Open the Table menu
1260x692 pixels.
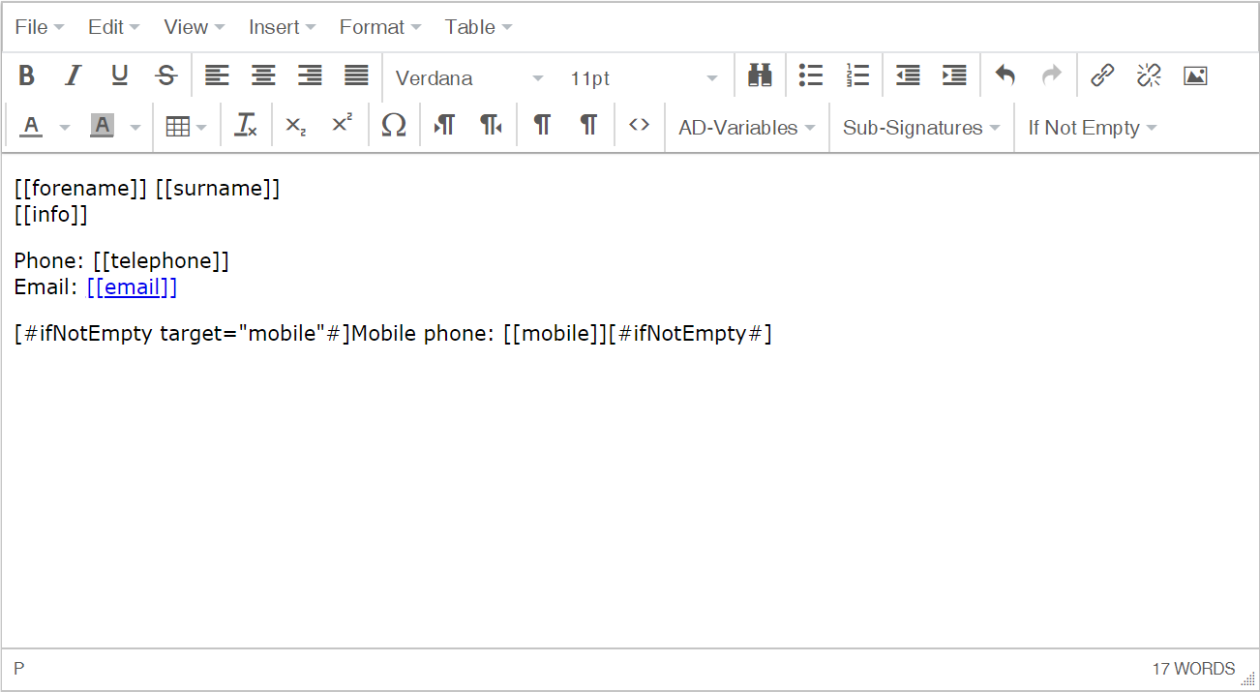click(x=478, y=27)
